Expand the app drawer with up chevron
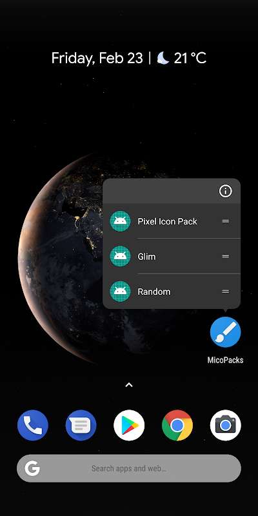Image resolution: width=258 pixels, height=516 pixels. click(x=129, y=384)
